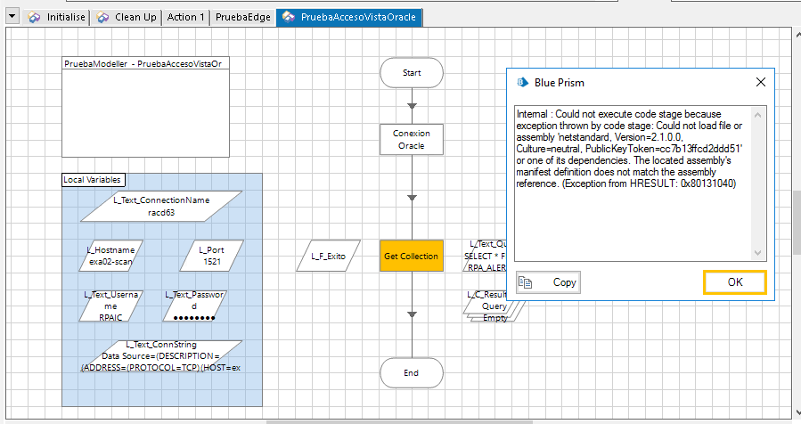The height and width of the screenshot is (424, 801).
Task: Click the Clean Up tab page icon
Action: [102, 17]
